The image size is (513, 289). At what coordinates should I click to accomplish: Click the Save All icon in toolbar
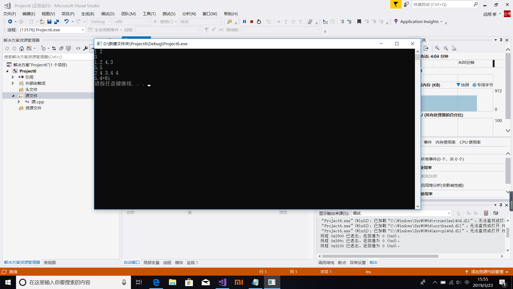[56, 22]
